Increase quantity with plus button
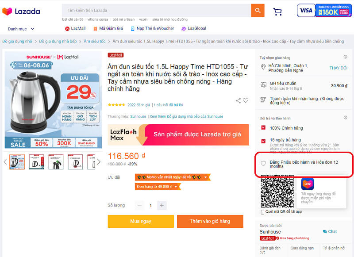354x257 pixels. 162,205
